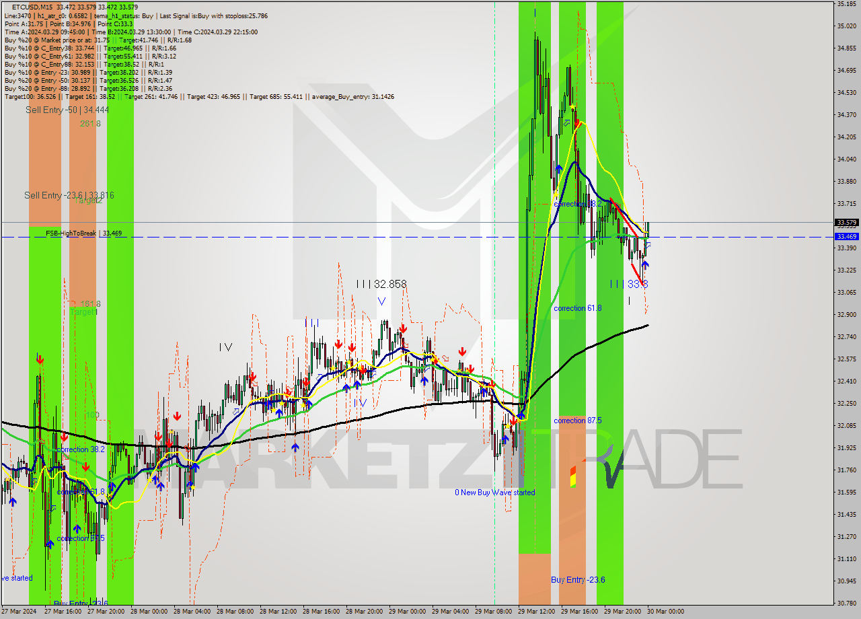Click the '29 Mar 12:00' time label
Viewport: 861px width, 619px height.
[536, 612]
